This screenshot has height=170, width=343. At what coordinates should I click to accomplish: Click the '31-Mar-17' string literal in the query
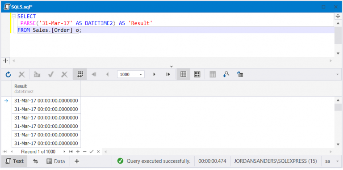(55, 23)
